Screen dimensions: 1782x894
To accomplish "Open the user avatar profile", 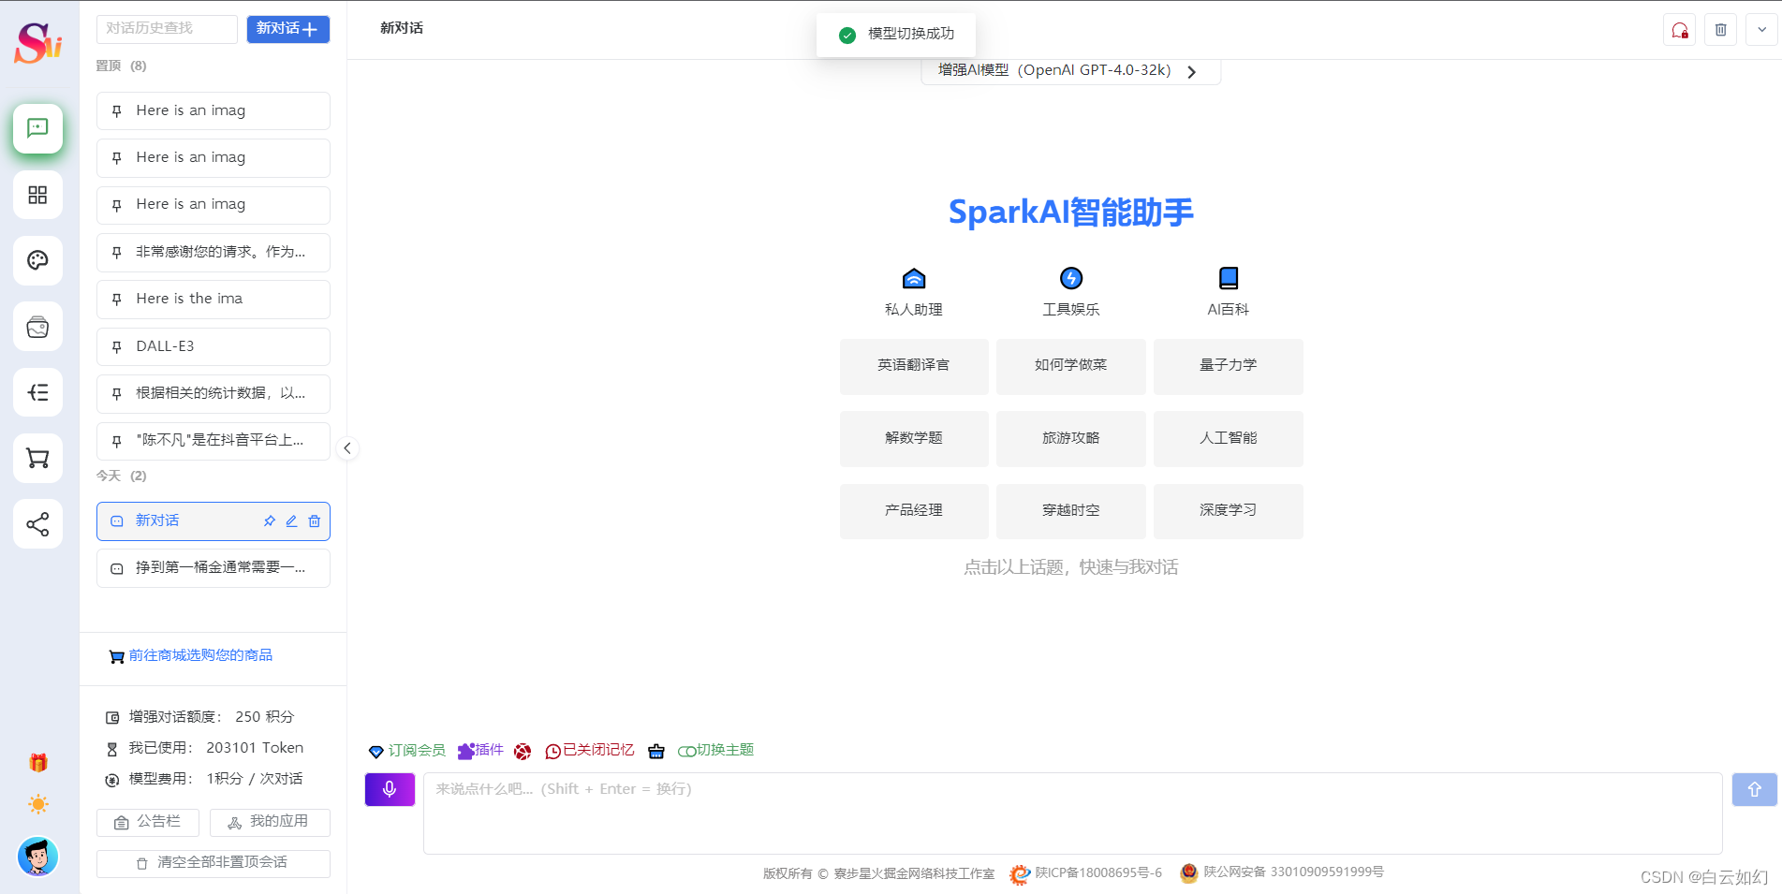I will click(x=37, y=857).
